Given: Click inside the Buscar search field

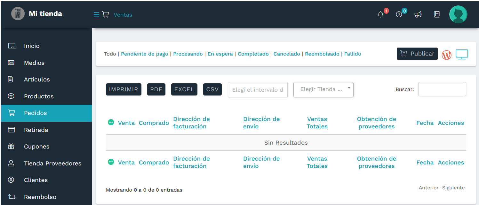Looking at the screenshot, I should 442,89.
